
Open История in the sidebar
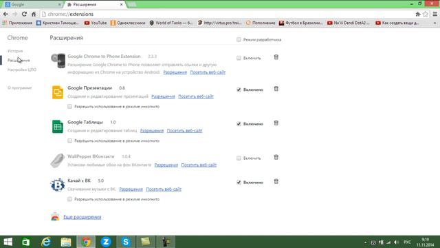[x=15, y=51]
